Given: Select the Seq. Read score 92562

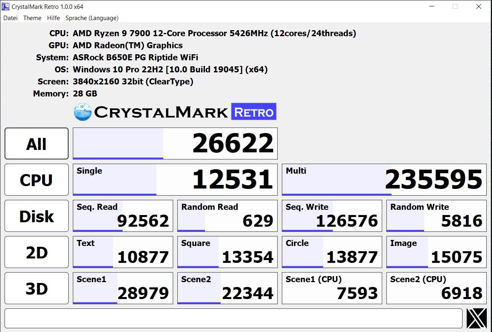Looking at the screenshot, I should pyautogui.click(x=123, y=216).
